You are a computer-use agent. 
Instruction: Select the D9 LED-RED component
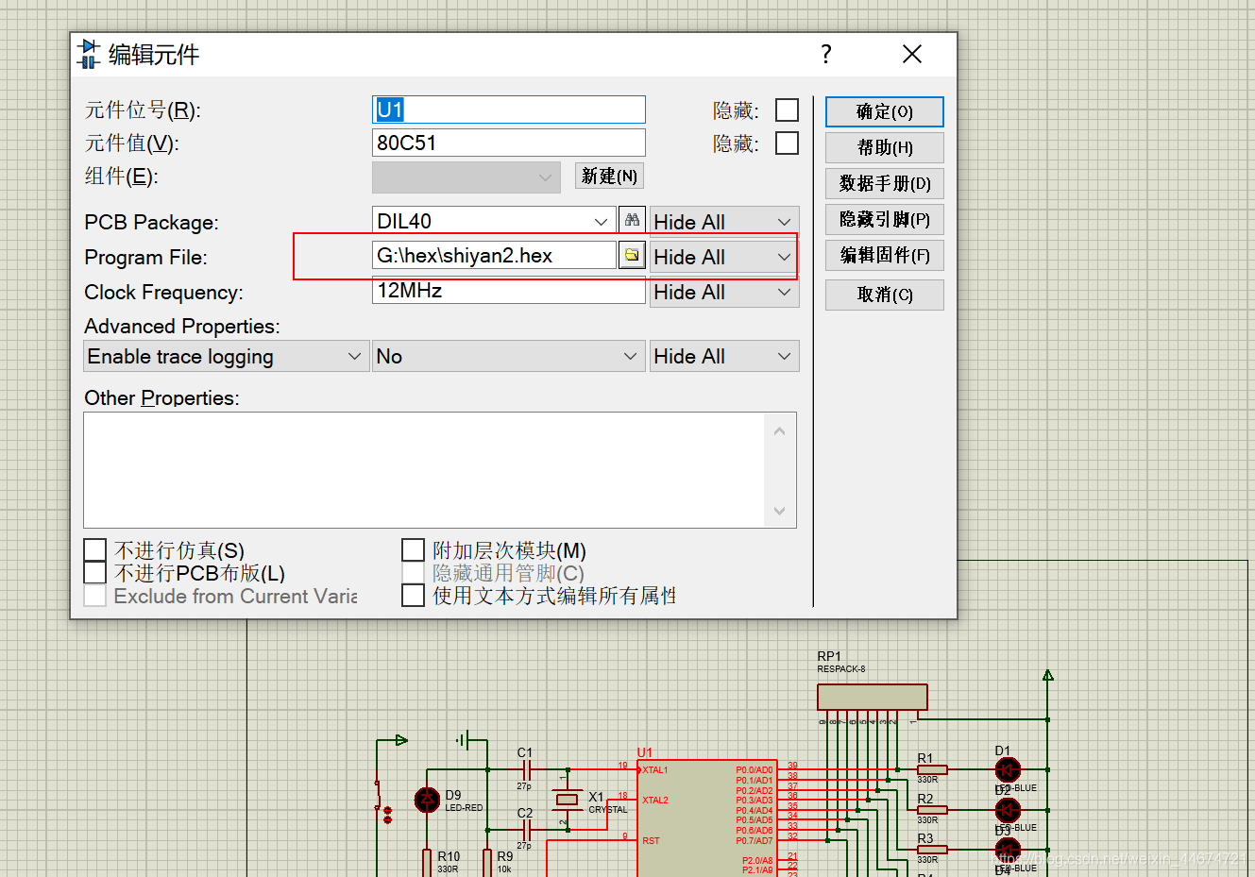click(428, 800)
